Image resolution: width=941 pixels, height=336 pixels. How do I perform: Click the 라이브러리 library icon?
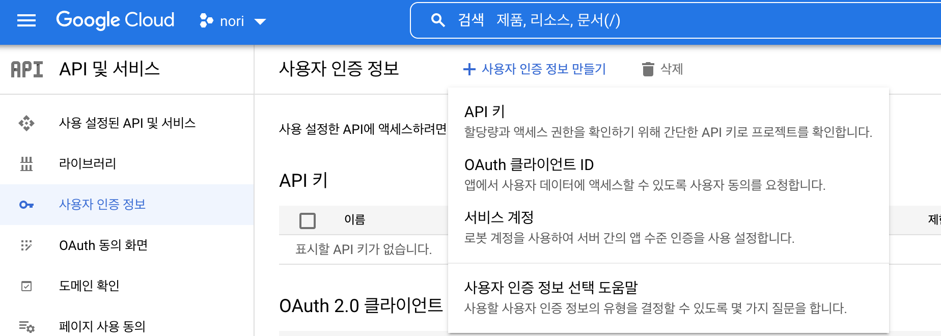point(26,164)
